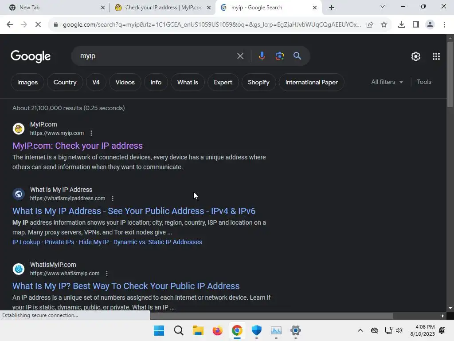Select the Info filter chip
Screen dimensions: 454x341
(156, 82)
